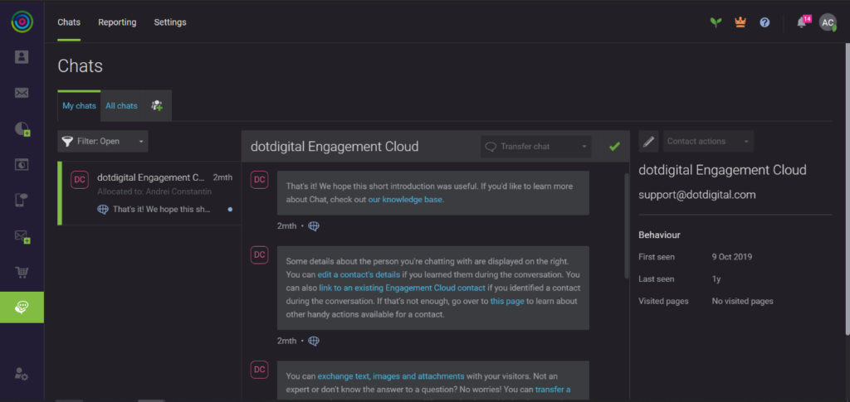
Task: Follow the 'transfer a' link
Action: (553, 389)
